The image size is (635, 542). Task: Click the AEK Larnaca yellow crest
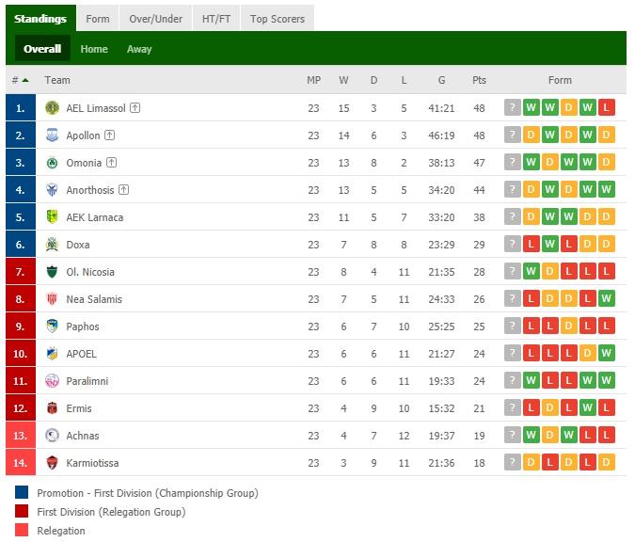point(52,216)
